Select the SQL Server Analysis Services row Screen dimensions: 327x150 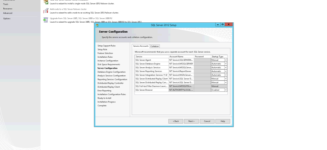point(151,67)
